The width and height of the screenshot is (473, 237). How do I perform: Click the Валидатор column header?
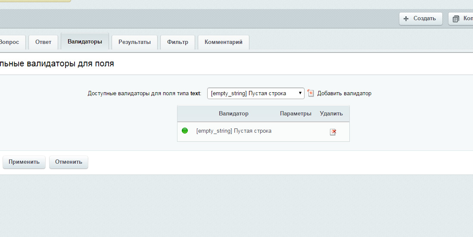pos(233,113)
